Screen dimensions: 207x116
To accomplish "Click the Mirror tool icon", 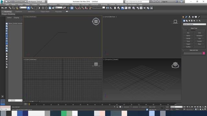I will click(107, 8).
